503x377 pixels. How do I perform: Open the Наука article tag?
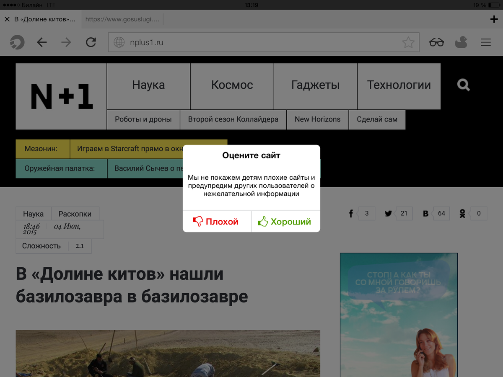tap(34, 214)
